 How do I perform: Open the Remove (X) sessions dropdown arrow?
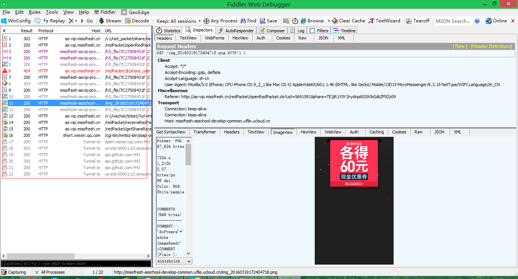coord(75,21)
